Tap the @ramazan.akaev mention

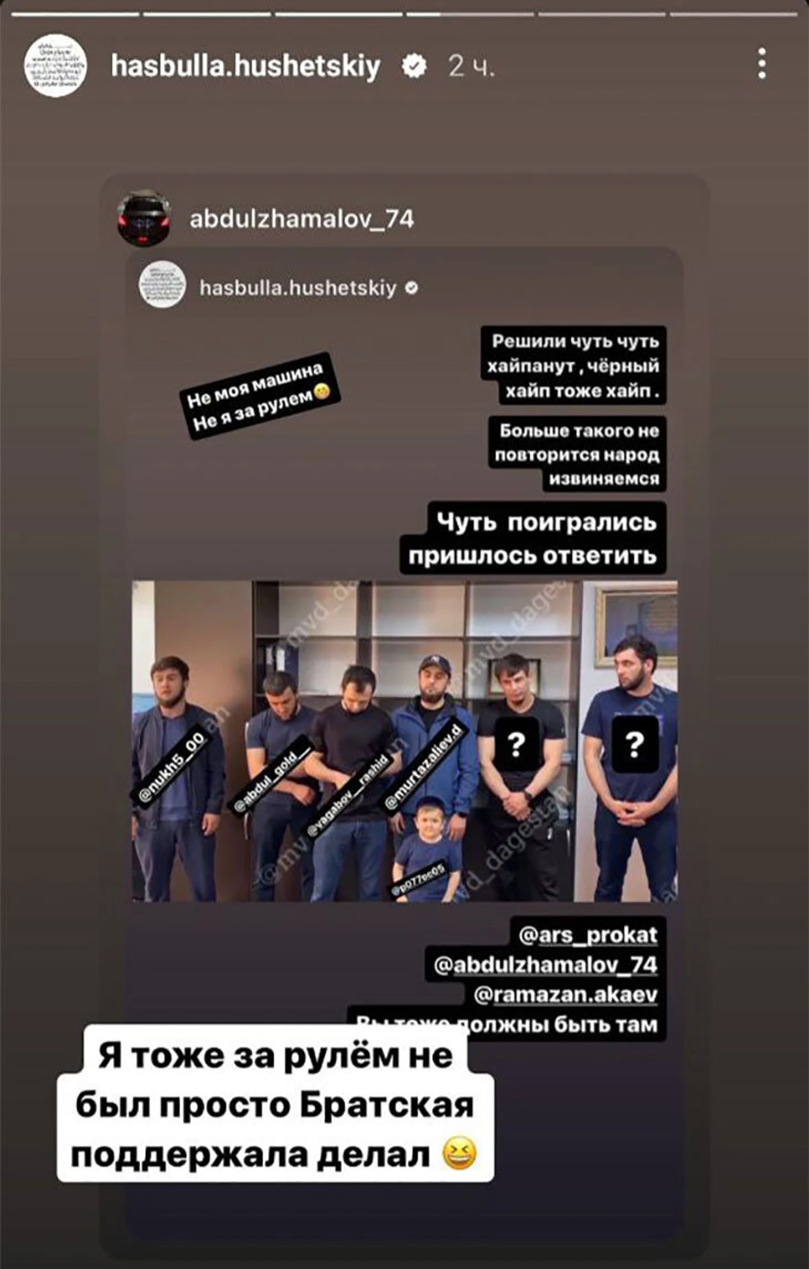point(566,994)
